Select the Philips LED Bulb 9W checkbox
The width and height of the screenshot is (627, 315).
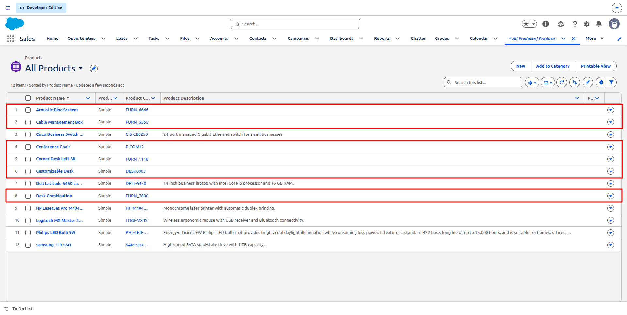(28, 233)
